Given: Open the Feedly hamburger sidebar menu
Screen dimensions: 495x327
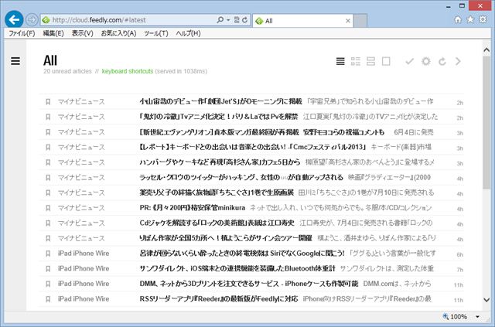Looking at the screenshot, I should click(15, 61).
